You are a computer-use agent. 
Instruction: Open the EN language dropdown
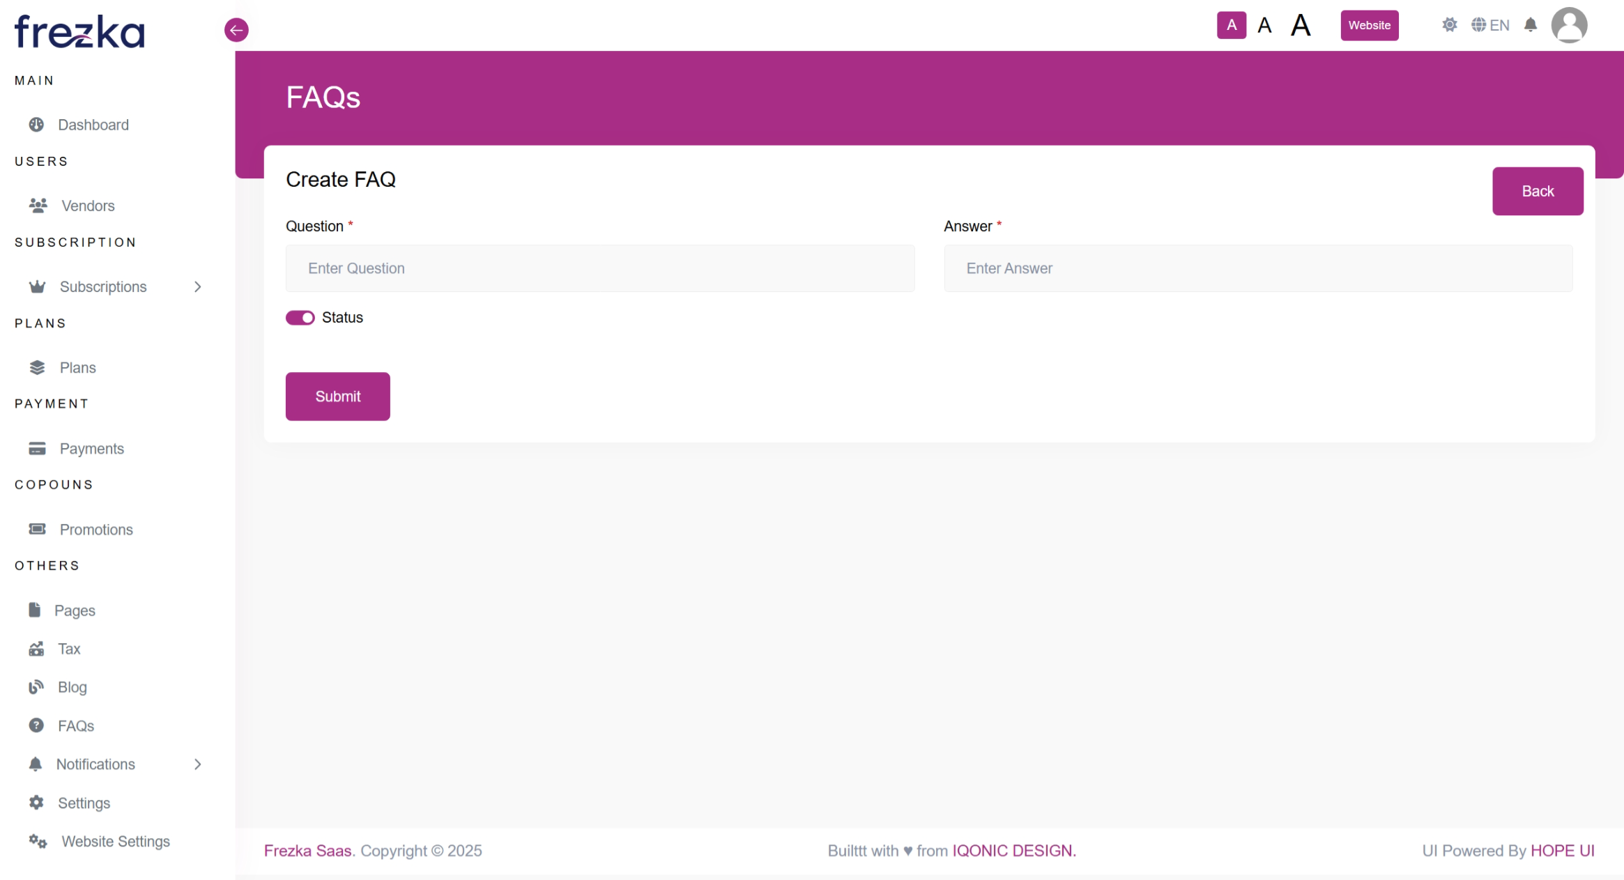(1490, 26)
